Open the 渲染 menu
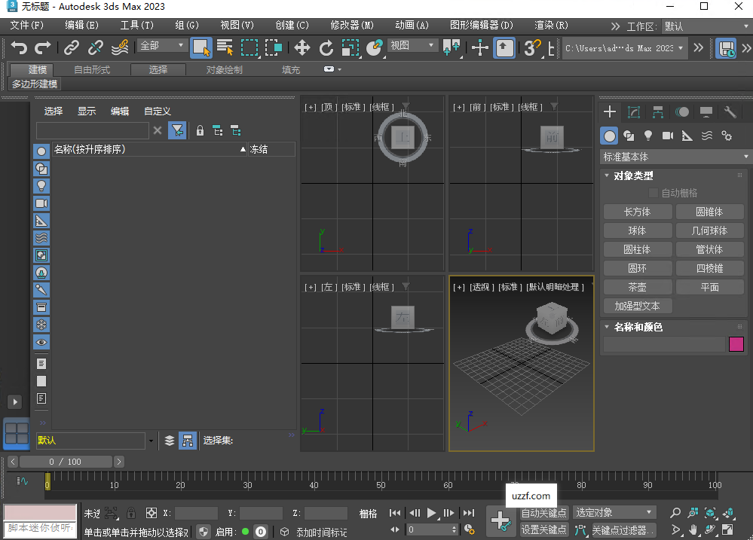The width and height of the screenshot is (753, 540). pos(550,25)
